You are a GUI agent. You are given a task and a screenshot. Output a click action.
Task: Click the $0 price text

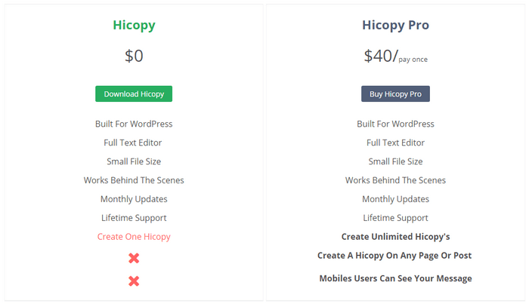click(x=134, y=56)
